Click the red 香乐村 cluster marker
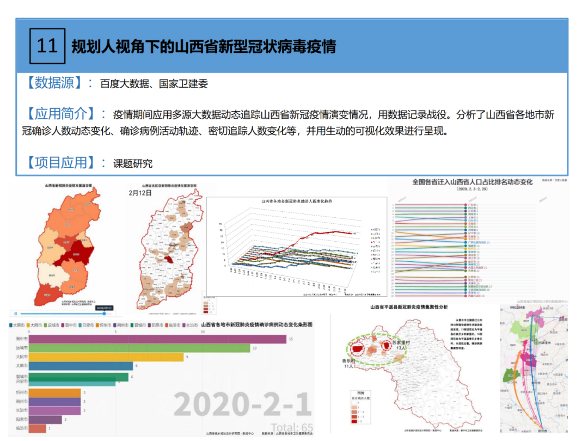Screen dimensions: 588x441 (358, 348)
